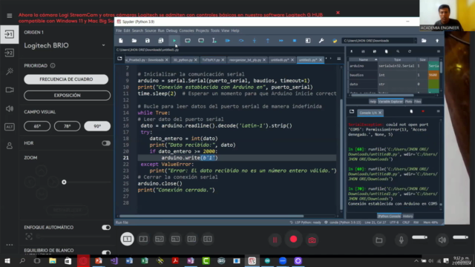Click the Exposición button
The height and width of the screenshot is (267, 475).
(x=68, y=96)
